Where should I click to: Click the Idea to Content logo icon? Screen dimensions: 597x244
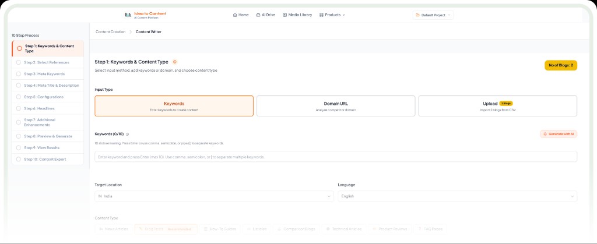coord(128,15)
